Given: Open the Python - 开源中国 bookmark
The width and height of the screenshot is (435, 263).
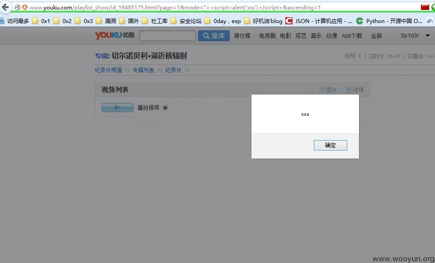Looking at the screenshot, I should 389,21.
